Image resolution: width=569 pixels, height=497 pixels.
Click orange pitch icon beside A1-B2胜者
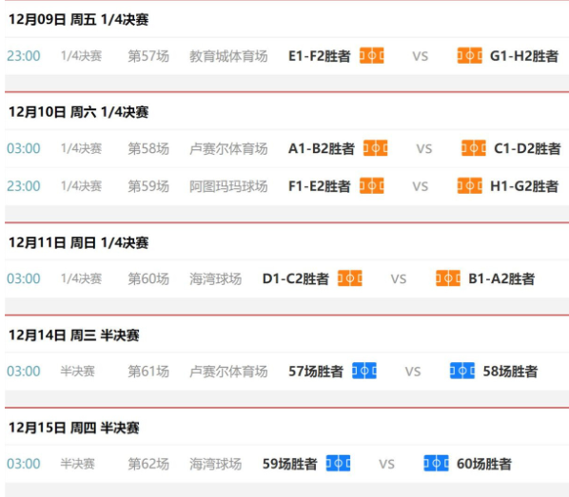click(376, 148)
